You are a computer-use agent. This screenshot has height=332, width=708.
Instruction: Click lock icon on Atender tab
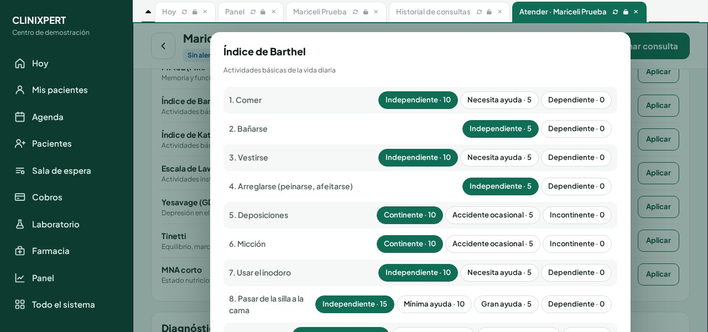coord(626,12)
